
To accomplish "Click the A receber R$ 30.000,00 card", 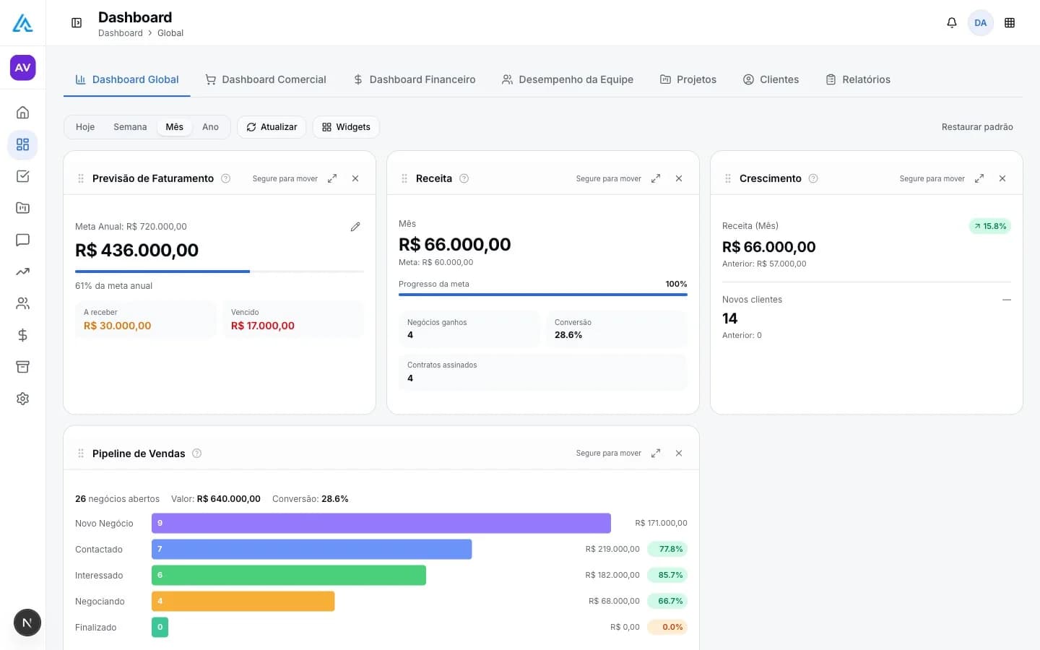I will 146,319.
